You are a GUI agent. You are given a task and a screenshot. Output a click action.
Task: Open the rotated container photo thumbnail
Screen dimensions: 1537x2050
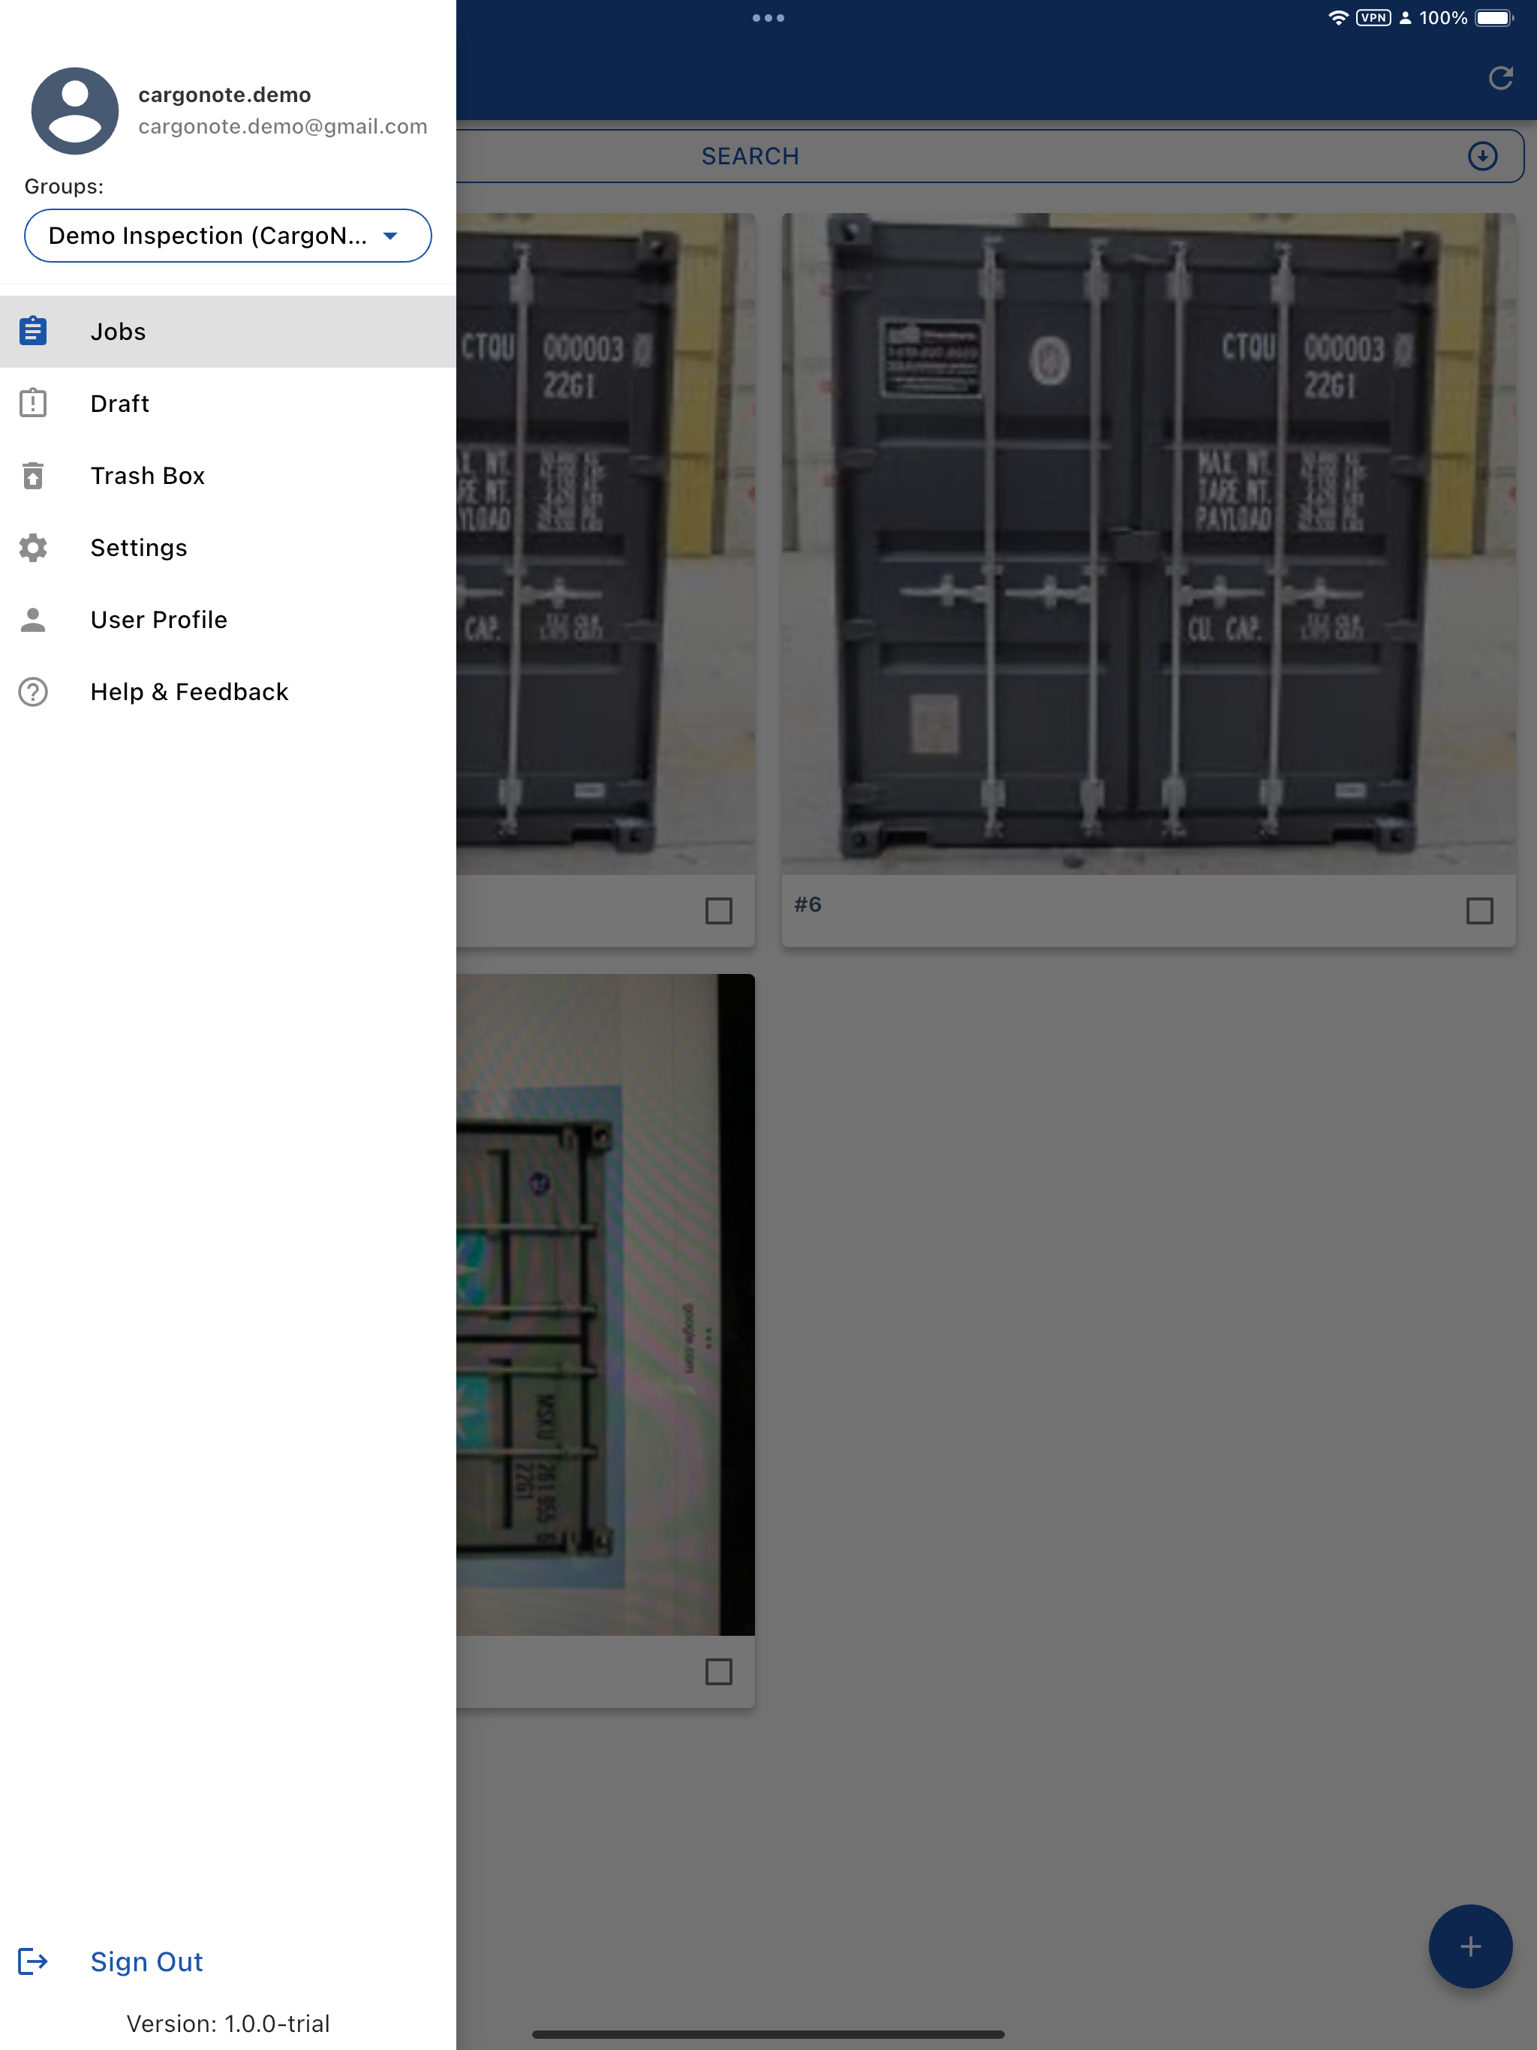click(x=606, y=1305)
